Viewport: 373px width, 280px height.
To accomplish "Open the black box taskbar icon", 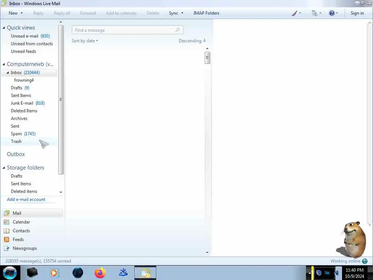I will point(32,273).
